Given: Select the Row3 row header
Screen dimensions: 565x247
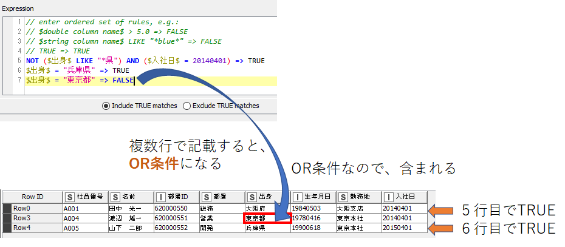Looking at the screenshot, I should [32, 218].
